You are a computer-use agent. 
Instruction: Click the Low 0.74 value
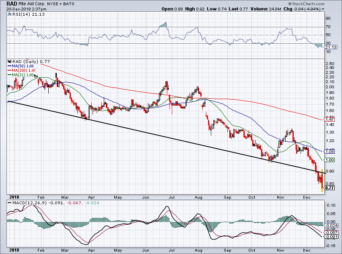pos(217,9)
